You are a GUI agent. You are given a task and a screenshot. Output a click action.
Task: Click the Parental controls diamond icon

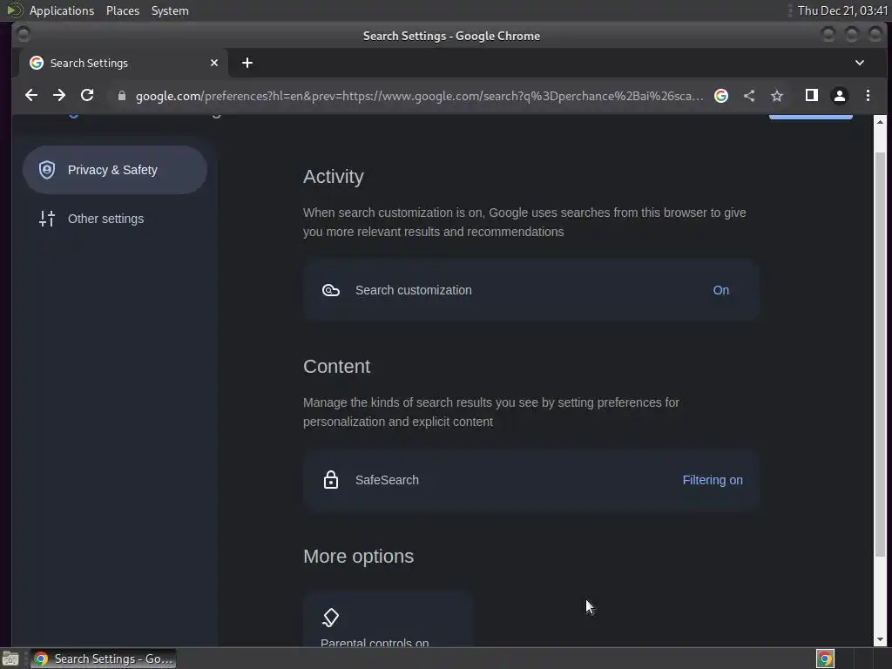click(x=330, y=618)
